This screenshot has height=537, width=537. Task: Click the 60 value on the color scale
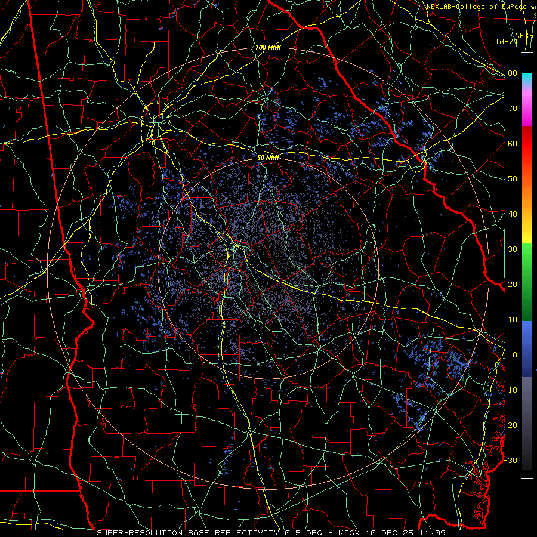tap(513, 143)
